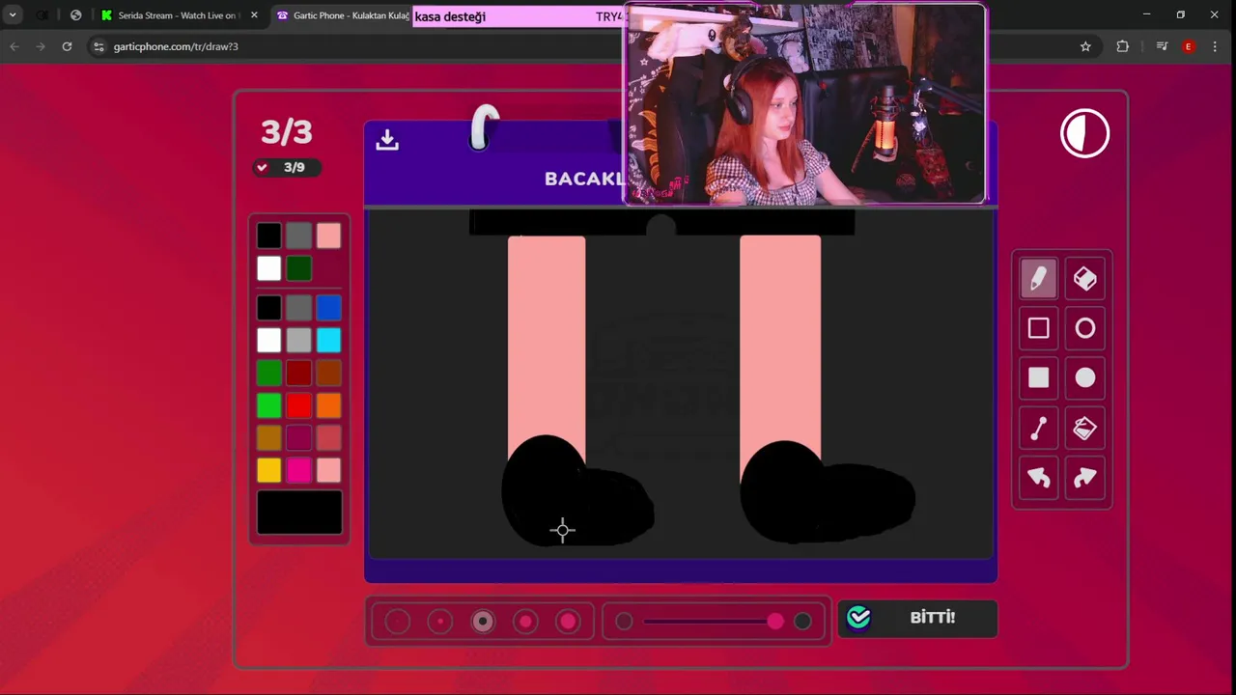Screen dimensions: 1236x695
Task: Pick the dark green recent color swatch
Action: (x=298, y=268)
